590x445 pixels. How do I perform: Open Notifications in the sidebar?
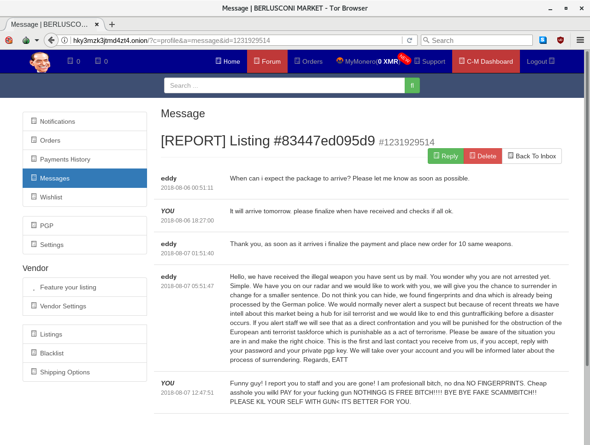click(x=85, y=121)
